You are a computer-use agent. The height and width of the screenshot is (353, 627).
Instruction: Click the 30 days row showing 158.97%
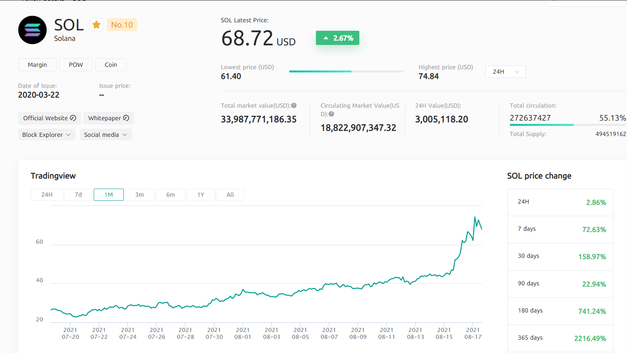tap(560, 257)
